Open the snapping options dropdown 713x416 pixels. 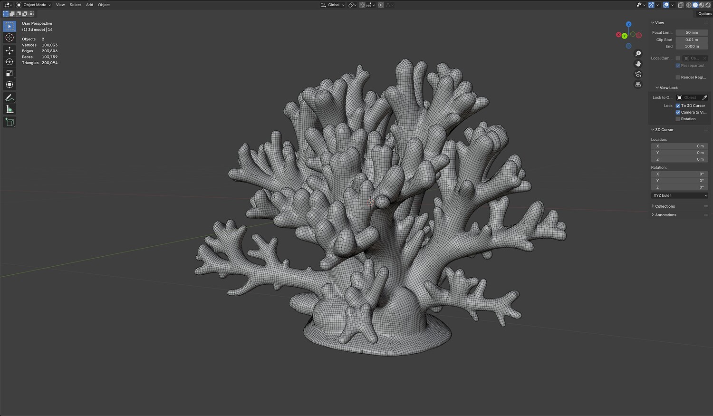370,5
